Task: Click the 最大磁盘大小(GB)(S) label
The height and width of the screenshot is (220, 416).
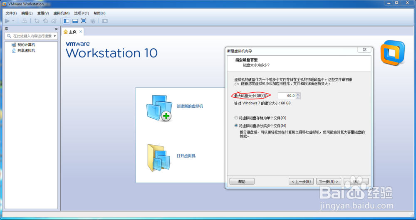Action: (x=252, y=96)
